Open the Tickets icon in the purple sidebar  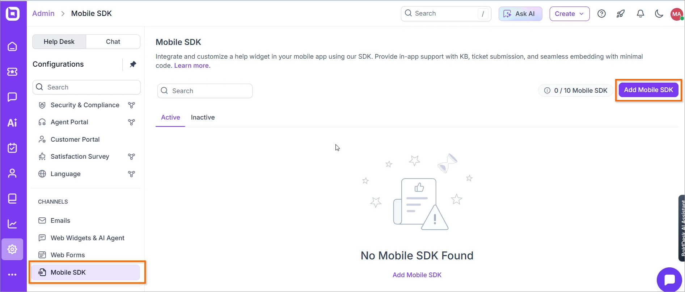12,72
